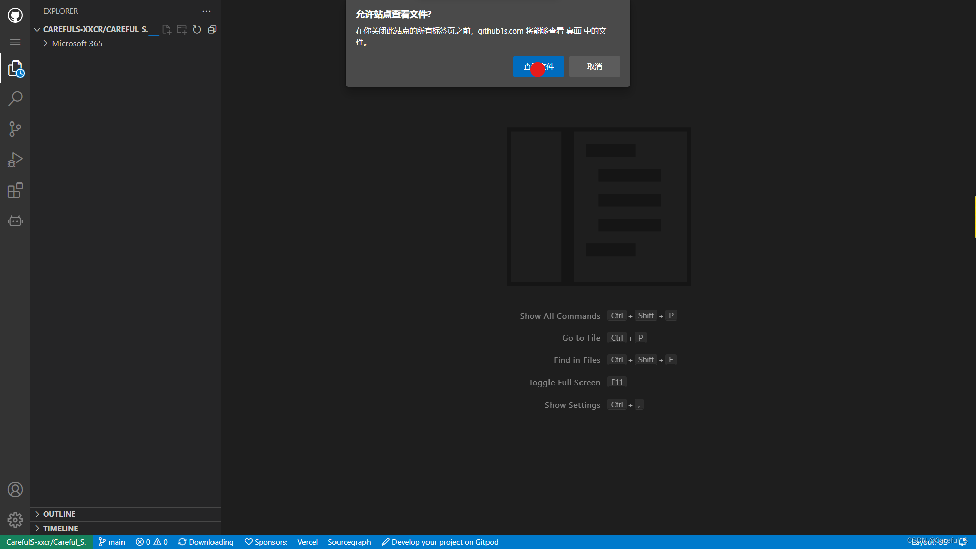Collapse the CAREFULS-XXCR repository root section
The image size is (976, 549).
(37, 29)
